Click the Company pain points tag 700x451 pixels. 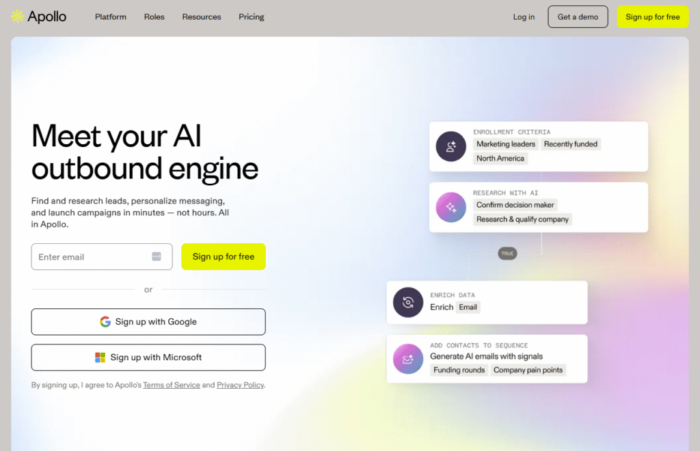point(528,370)
